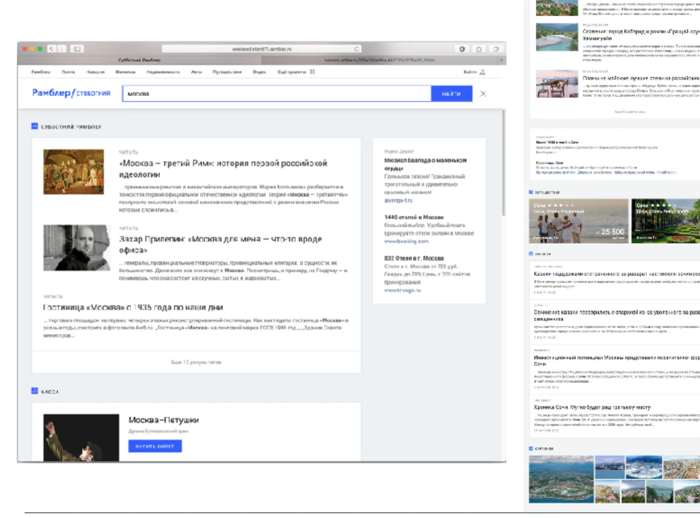Viewport: 700px width, 518px height.
Task: Open Захар Прилепин interview headline
Action: 220,244
